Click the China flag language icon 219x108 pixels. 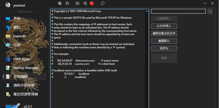coord(92,3)
